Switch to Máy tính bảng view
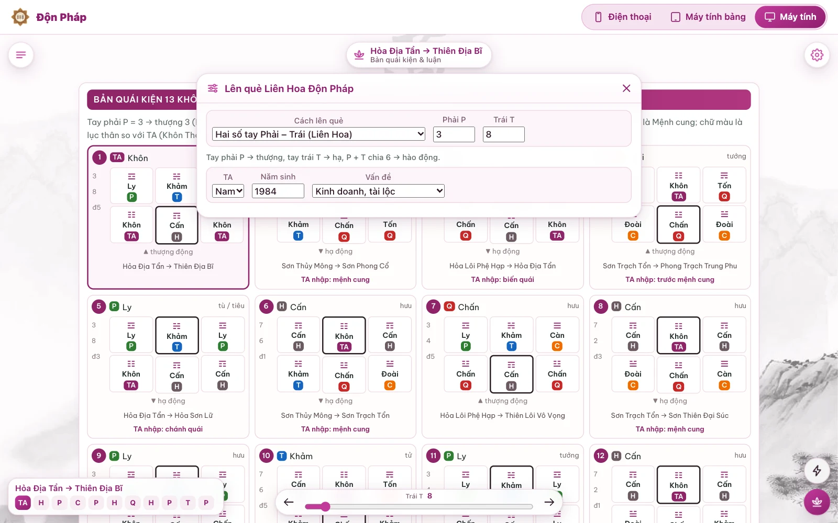 coord(708,17)
